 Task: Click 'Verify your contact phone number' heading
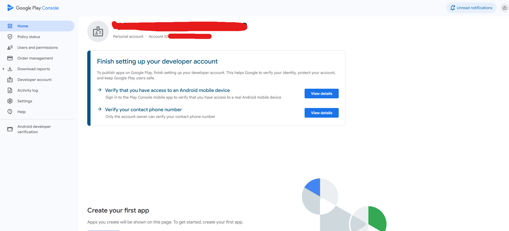click(143, 110)
